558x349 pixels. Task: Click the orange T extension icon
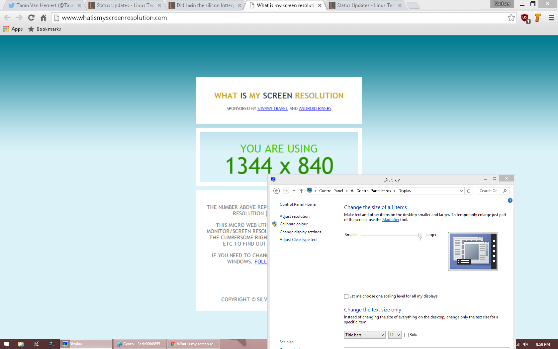tap(538, 18)
